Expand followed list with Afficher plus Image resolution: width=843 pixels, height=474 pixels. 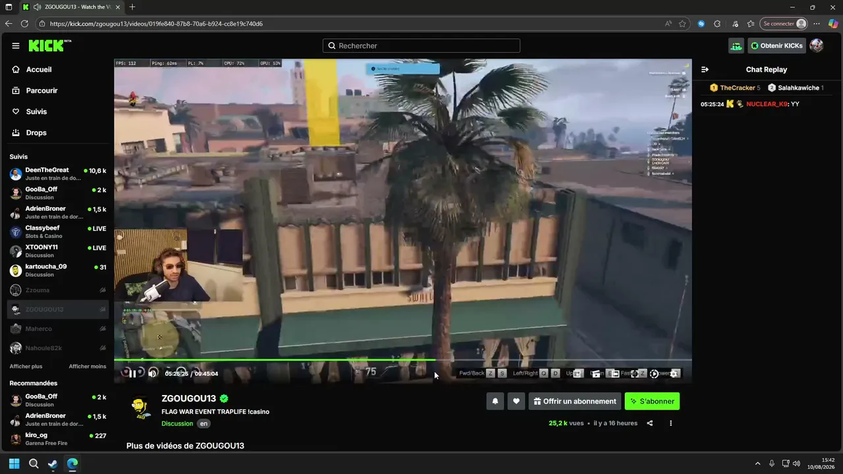pyautogui.click(x=26, y=366)
